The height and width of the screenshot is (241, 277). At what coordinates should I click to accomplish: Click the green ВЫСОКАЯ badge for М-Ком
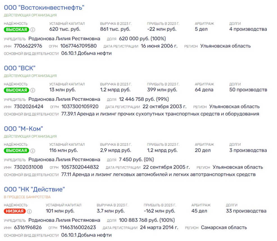pos(17,151)
